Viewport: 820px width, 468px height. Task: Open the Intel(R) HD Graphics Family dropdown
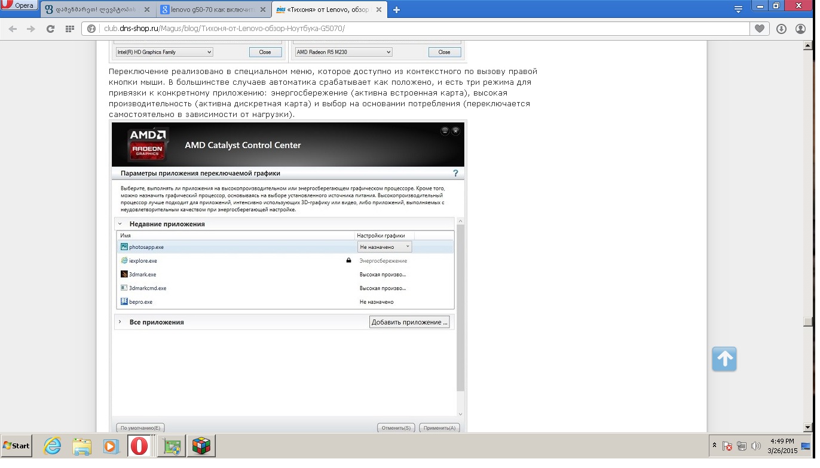coord(164,52)
